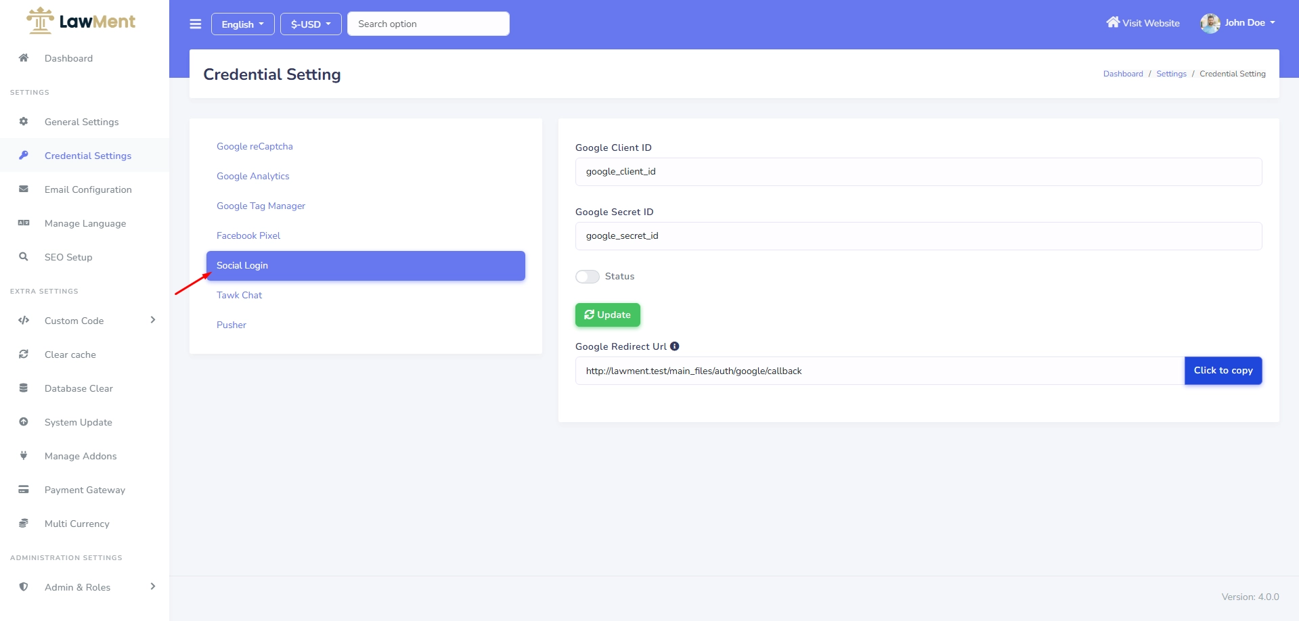Select the Social Login tab
This screenshot has height=621, width=1299.
(366, 265)
